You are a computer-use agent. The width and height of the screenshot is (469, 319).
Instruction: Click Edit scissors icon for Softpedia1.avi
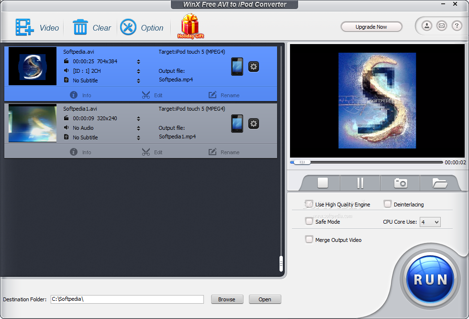coord(146,152)
